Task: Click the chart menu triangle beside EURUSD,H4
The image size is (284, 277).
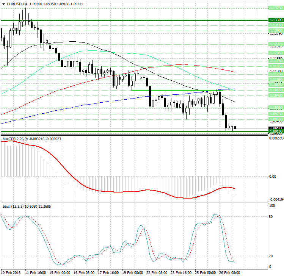Action: (3, 4)
